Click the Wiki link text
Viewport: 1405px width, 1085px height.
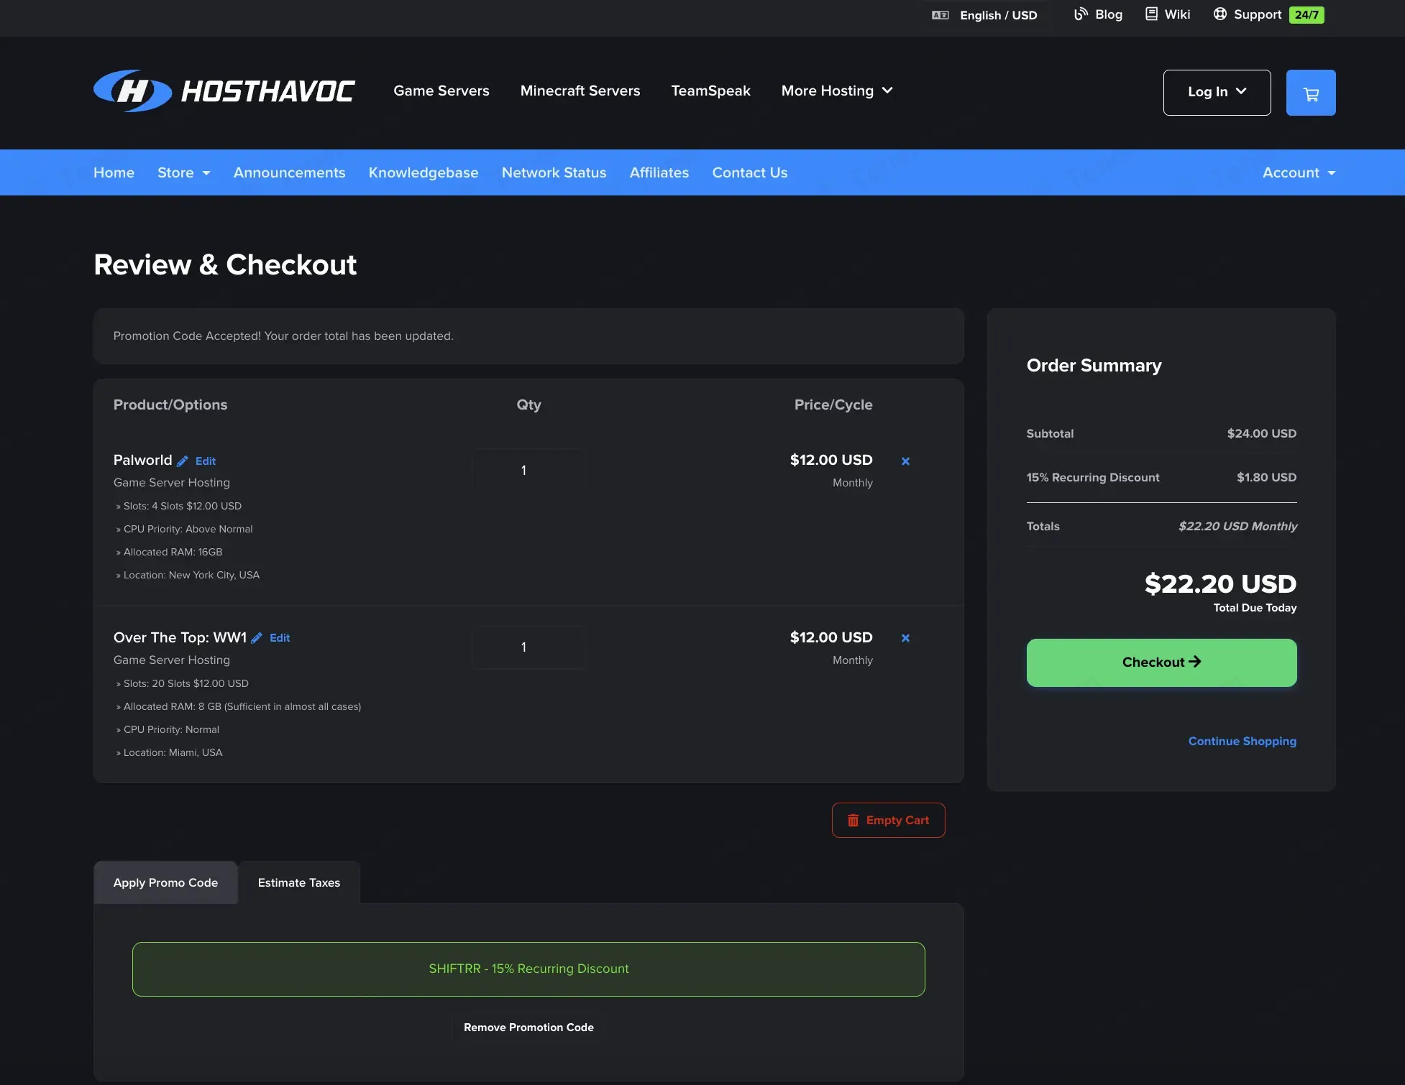(1178, 14)
